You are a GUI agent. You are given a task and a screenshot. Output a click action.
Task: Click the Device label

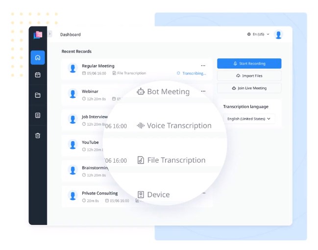pos(158,195)
